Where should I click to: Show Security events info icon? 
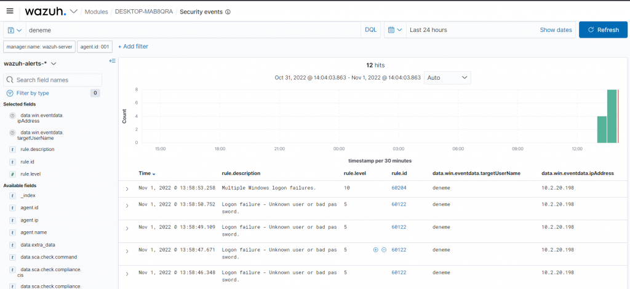228,12
